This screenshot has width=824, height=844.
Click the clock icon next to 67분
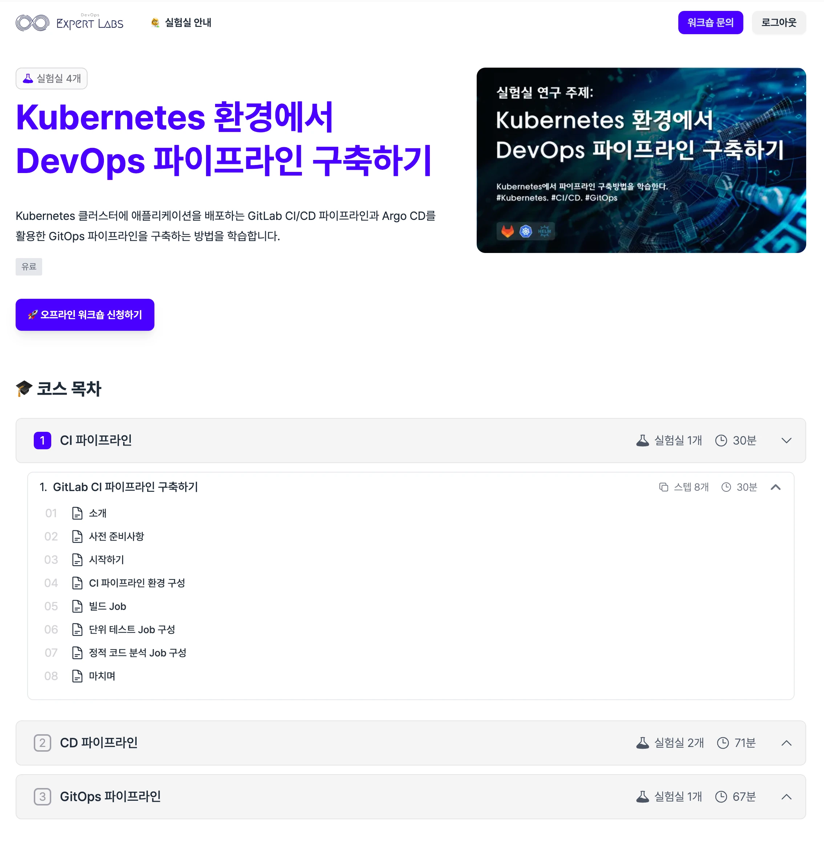tap(720, 797)
